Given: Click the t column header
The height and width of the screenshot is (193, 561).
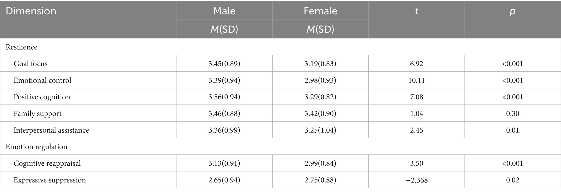Looking at the screenshot, I should pyautogui.click(x=416, y=11).
